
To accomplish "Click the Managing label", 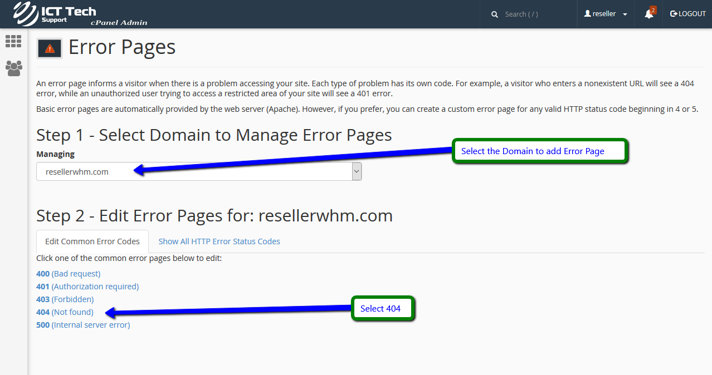I will coord(55,154).
